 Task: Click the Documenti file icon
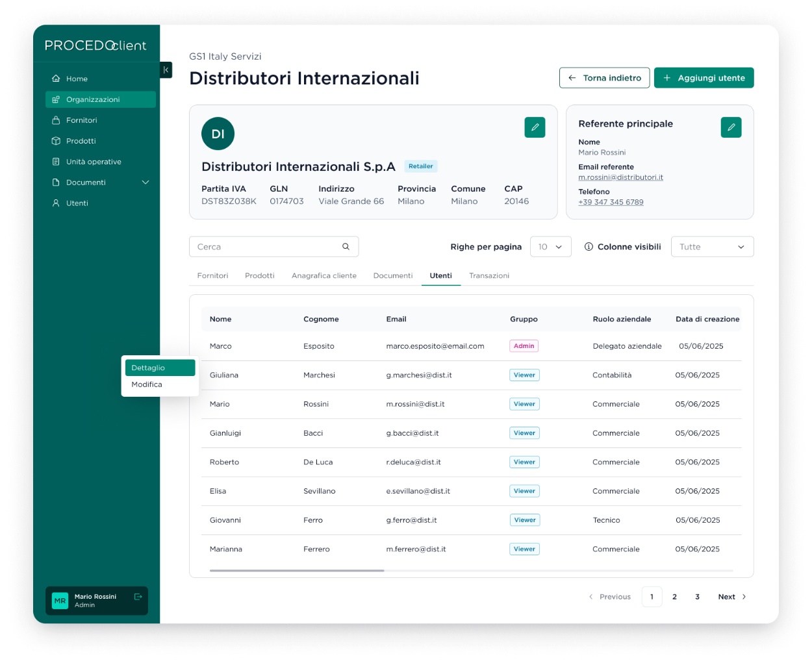point(56,182)
